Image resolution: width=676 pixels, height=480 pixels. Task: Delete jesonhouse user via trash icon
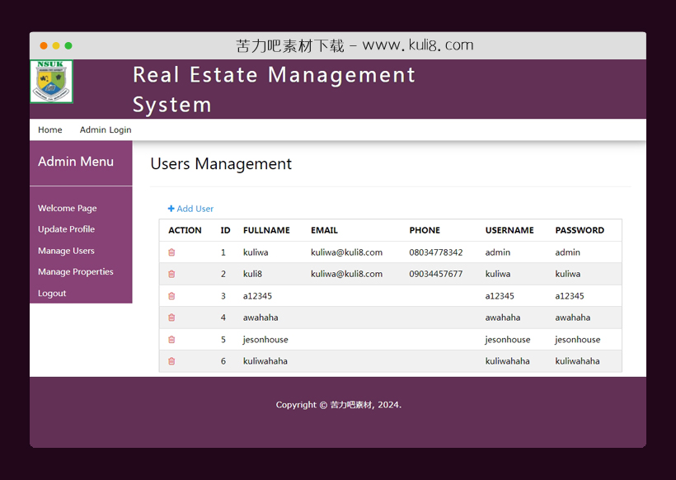[x=171, y=340]
